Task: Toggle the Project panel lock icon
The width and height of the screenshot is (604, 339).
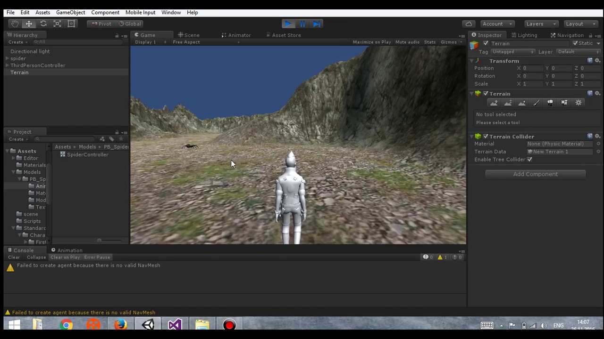Action: (x=117, y=132)
